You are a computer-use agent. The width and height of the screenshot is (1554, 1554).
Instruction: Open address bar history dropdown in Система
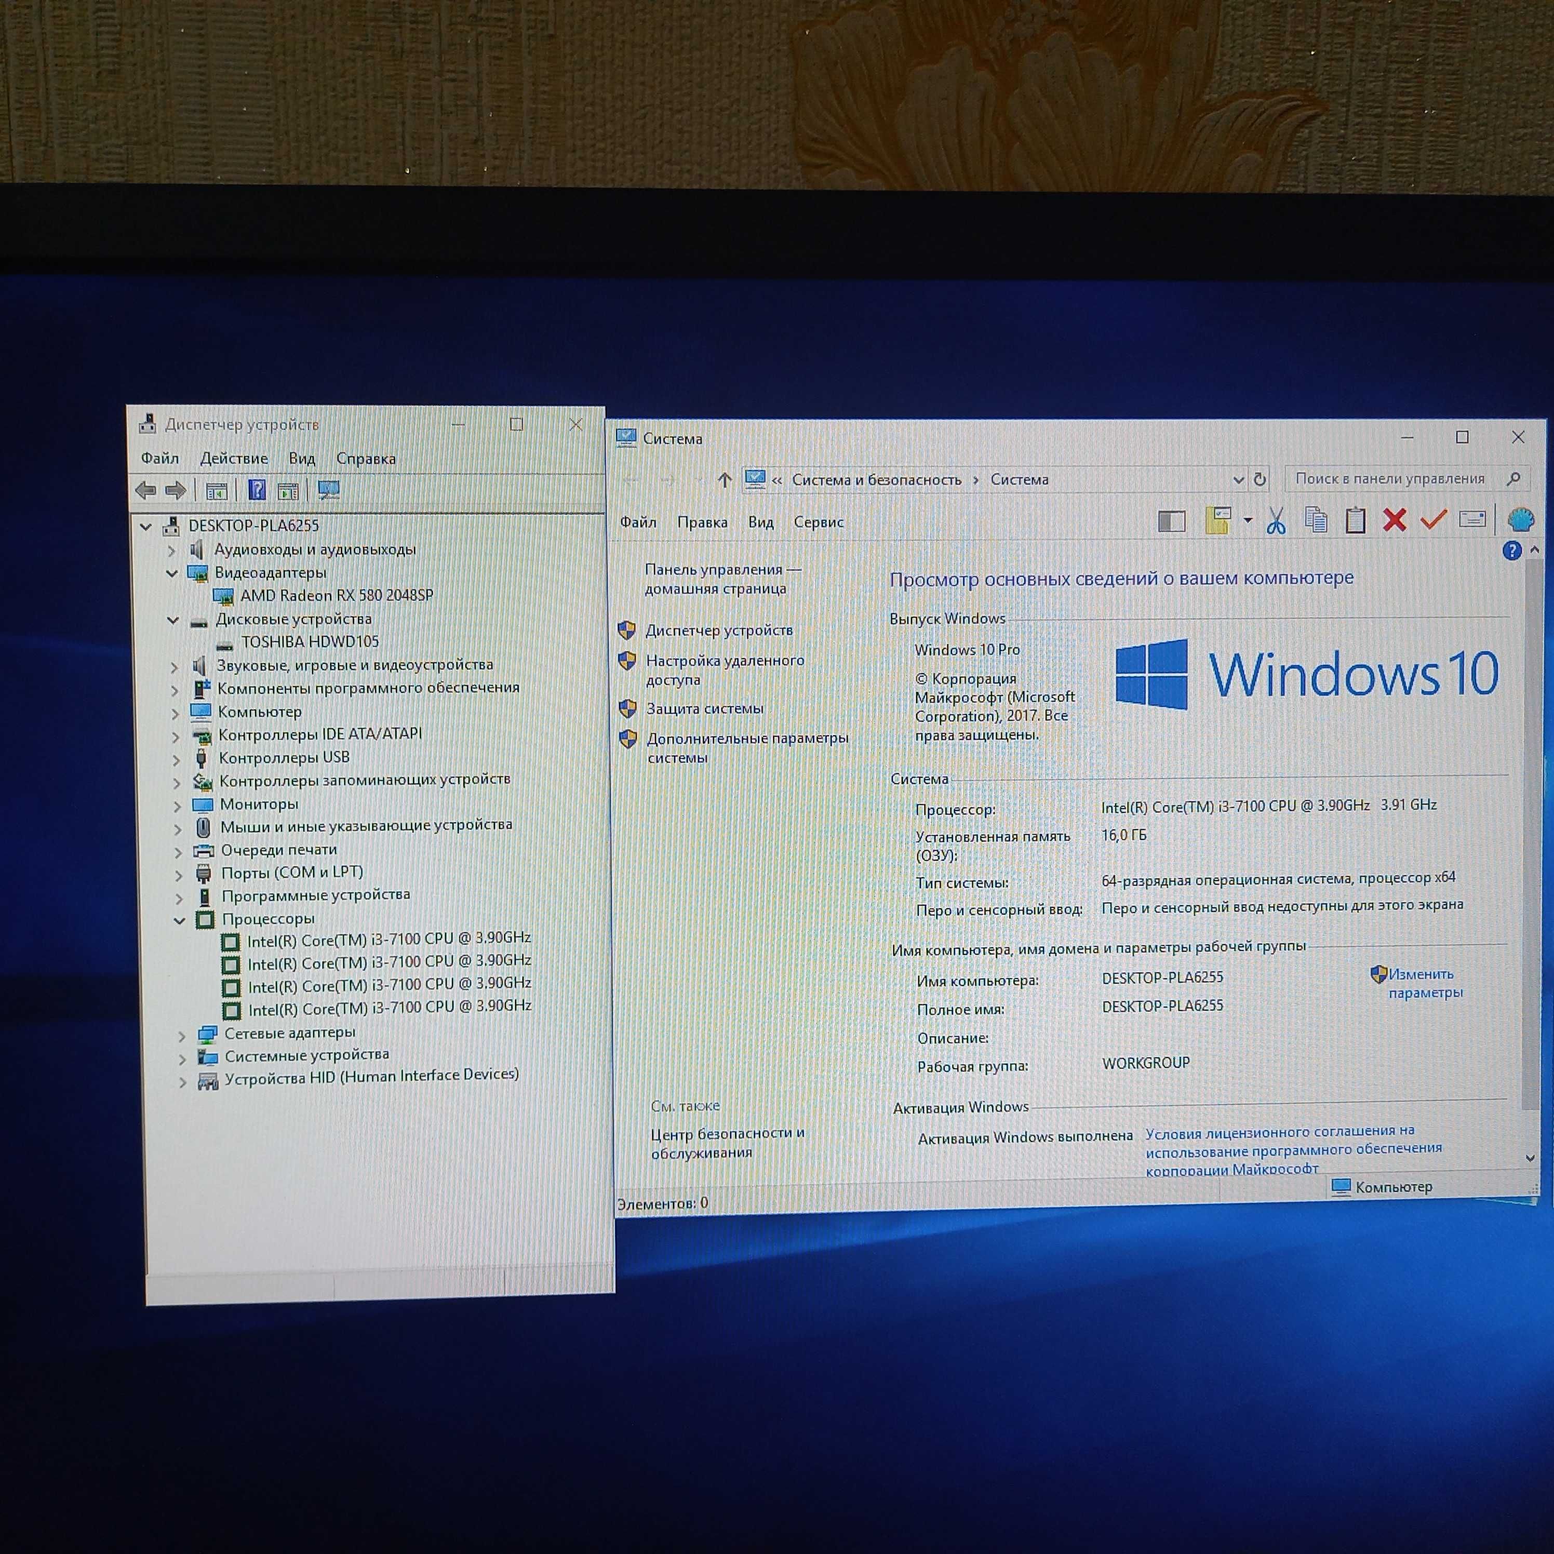coord(1239,480)
